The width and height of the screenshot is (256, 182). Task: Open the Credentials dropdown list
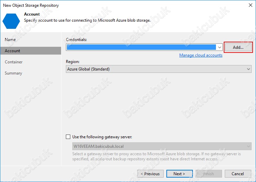point(219,47)
